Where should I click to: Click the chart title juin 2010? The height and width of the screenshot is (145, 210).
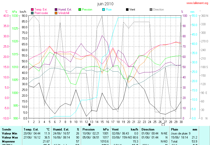[105, 4]
